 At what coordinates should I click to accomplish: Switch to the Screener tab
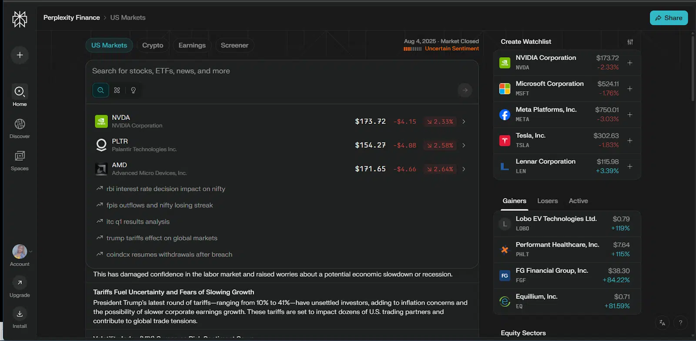(x=234, y=45)
